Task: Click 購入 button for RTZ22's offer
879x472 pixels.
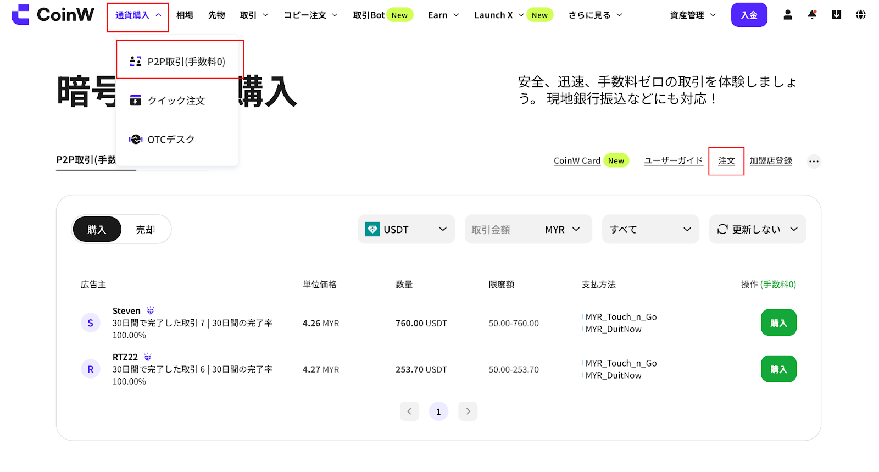Action: (778, 369)
